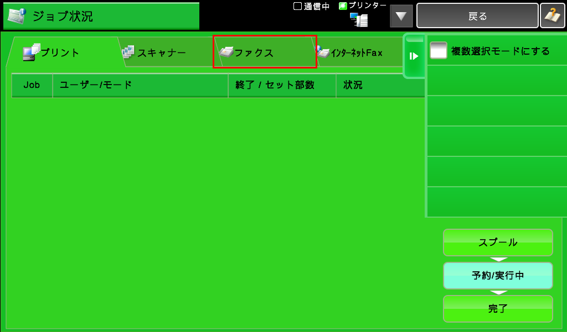Viewport: 567px width, 332px height.
Task: Click the Job column header
Action: (x=32, y=86)
